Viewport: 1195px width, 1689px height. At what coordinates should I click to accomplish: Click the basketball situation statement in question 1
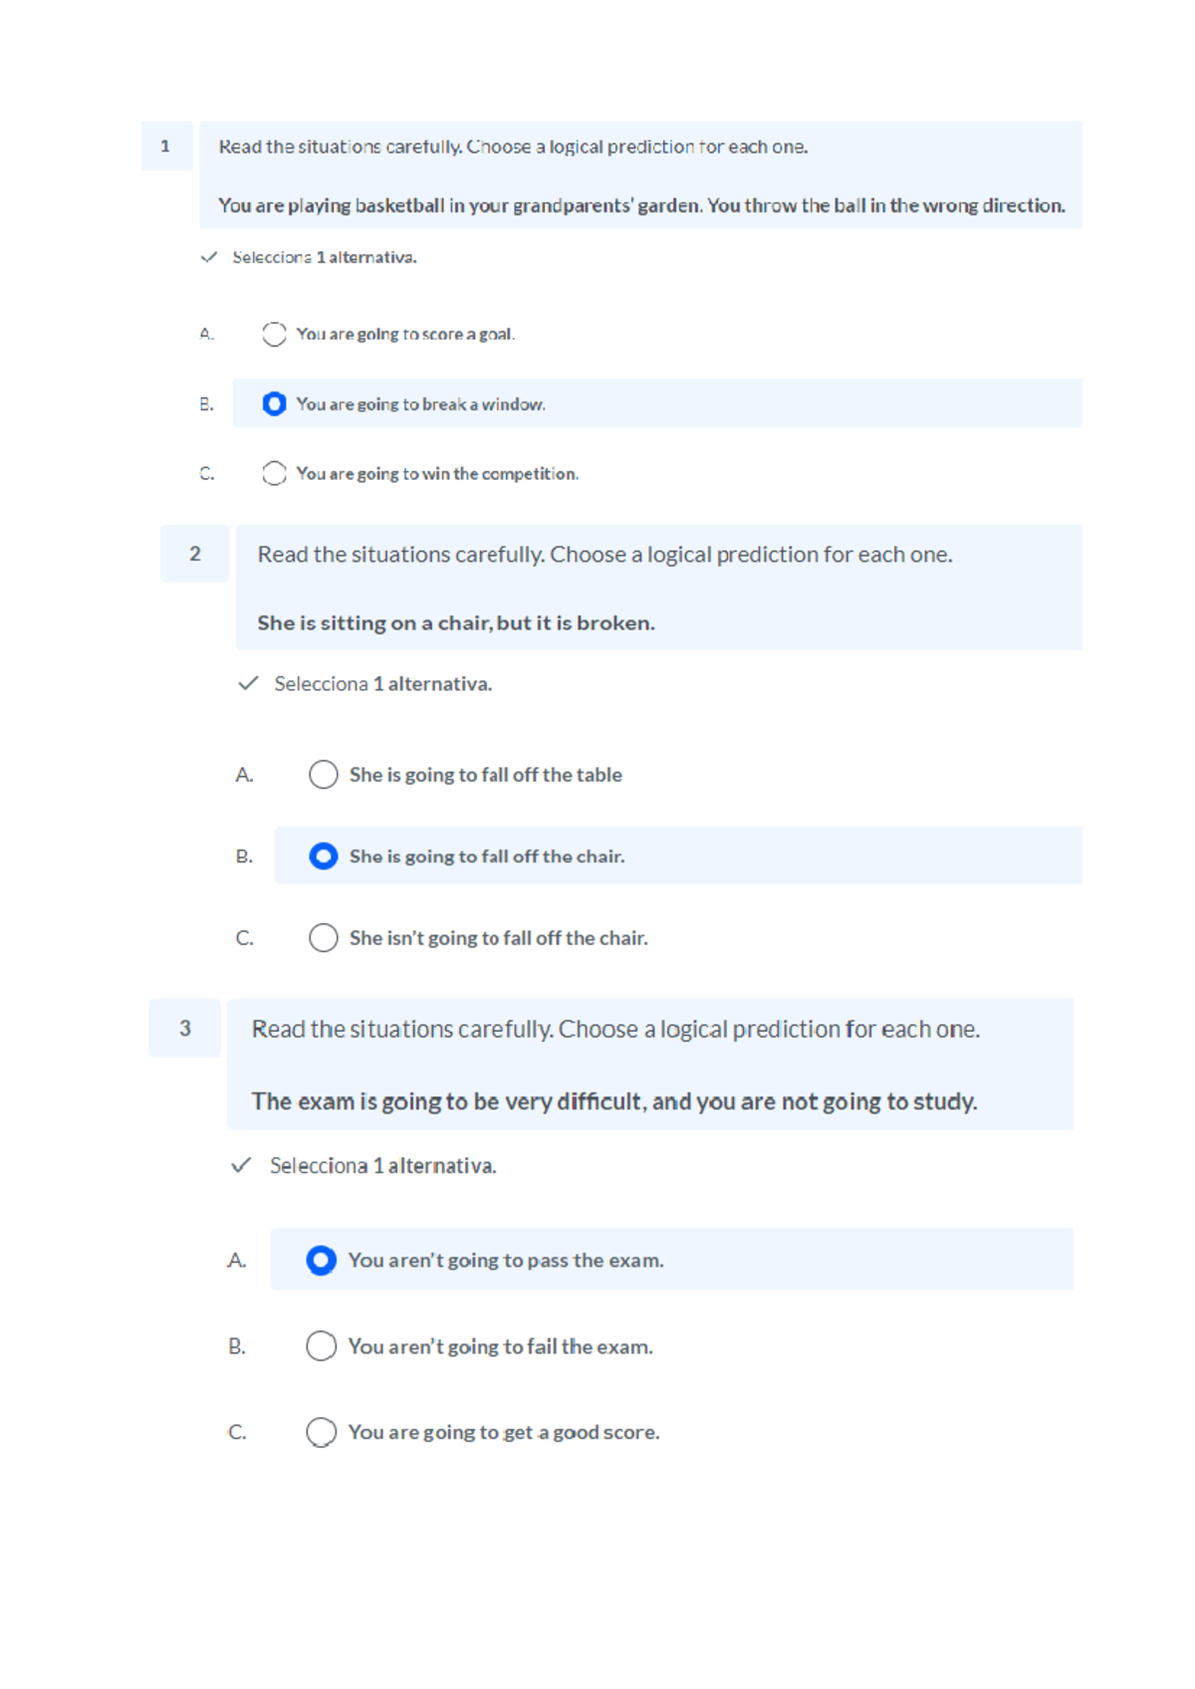pos(642,206)
